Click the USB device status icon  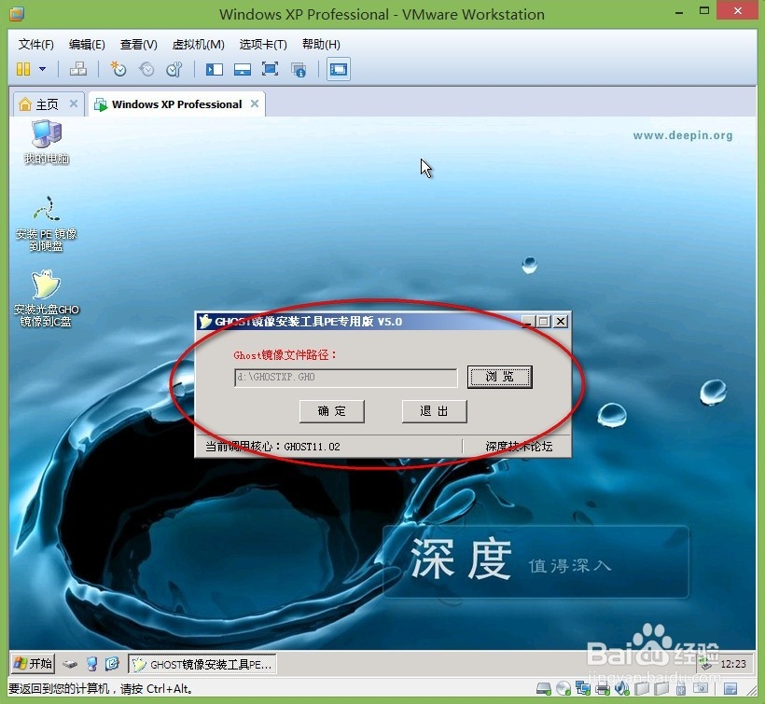click(681, 688)
